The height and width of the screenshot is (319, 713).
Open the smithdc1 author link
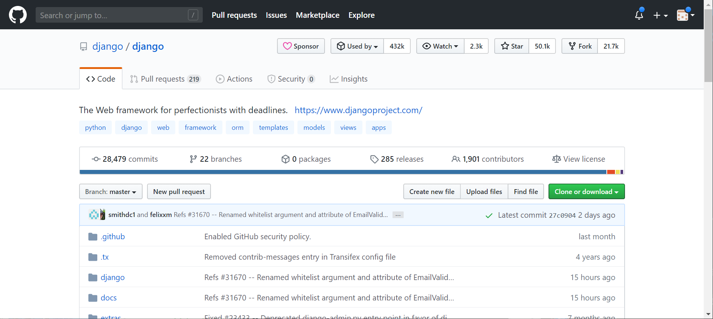pyautogui.click(x=122, y=215)
